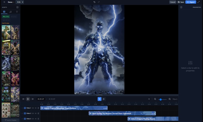The image size is (203, 122).
Task: Skip to the timeline start
Action: pyautogui.click(x=23, y=99)
